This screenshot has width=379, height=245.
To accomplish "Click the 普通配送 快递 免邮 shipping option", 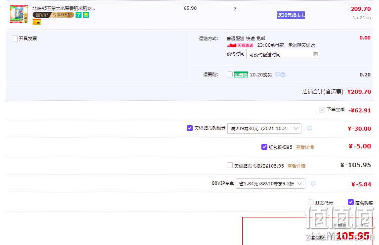I will tap(246, 38).
